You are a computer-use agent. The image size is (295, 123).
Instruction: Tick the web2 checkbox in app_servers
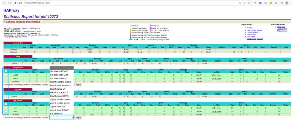click(x=6, y=112)
